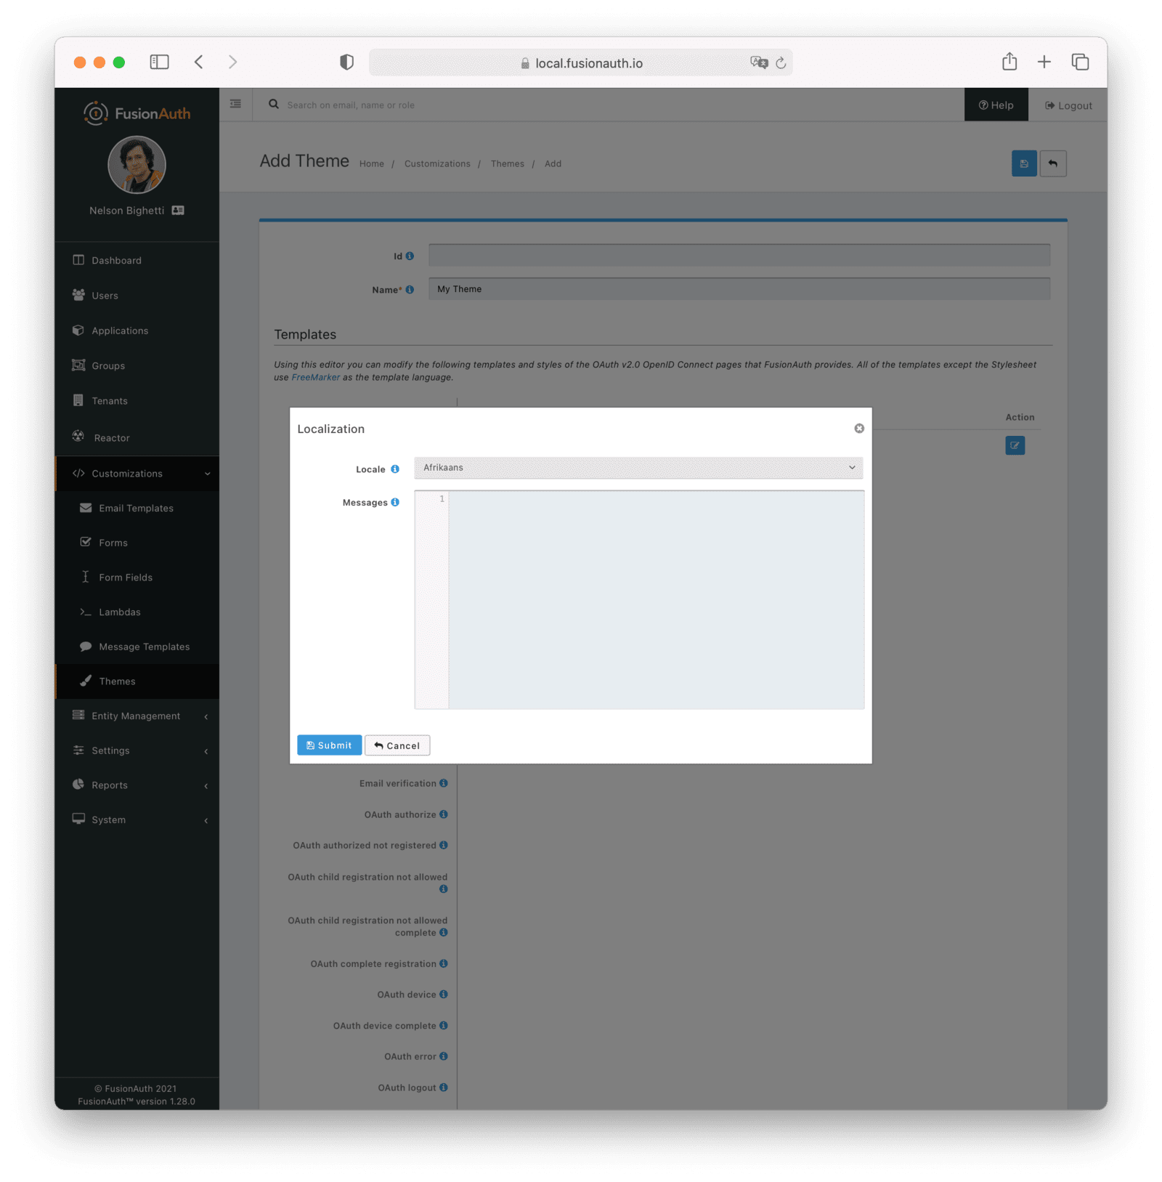The height and width of the screenshot is (1182, 1162).
Task: Open Dashboard in the sidebar
Action: [x=137, y=261]
